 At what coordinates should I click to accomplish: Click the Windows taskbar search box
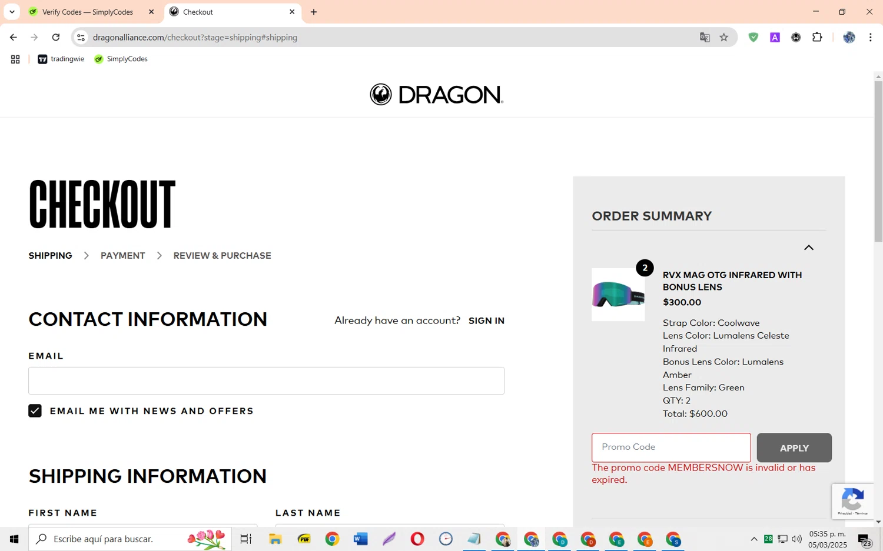[x=130, y=539]
